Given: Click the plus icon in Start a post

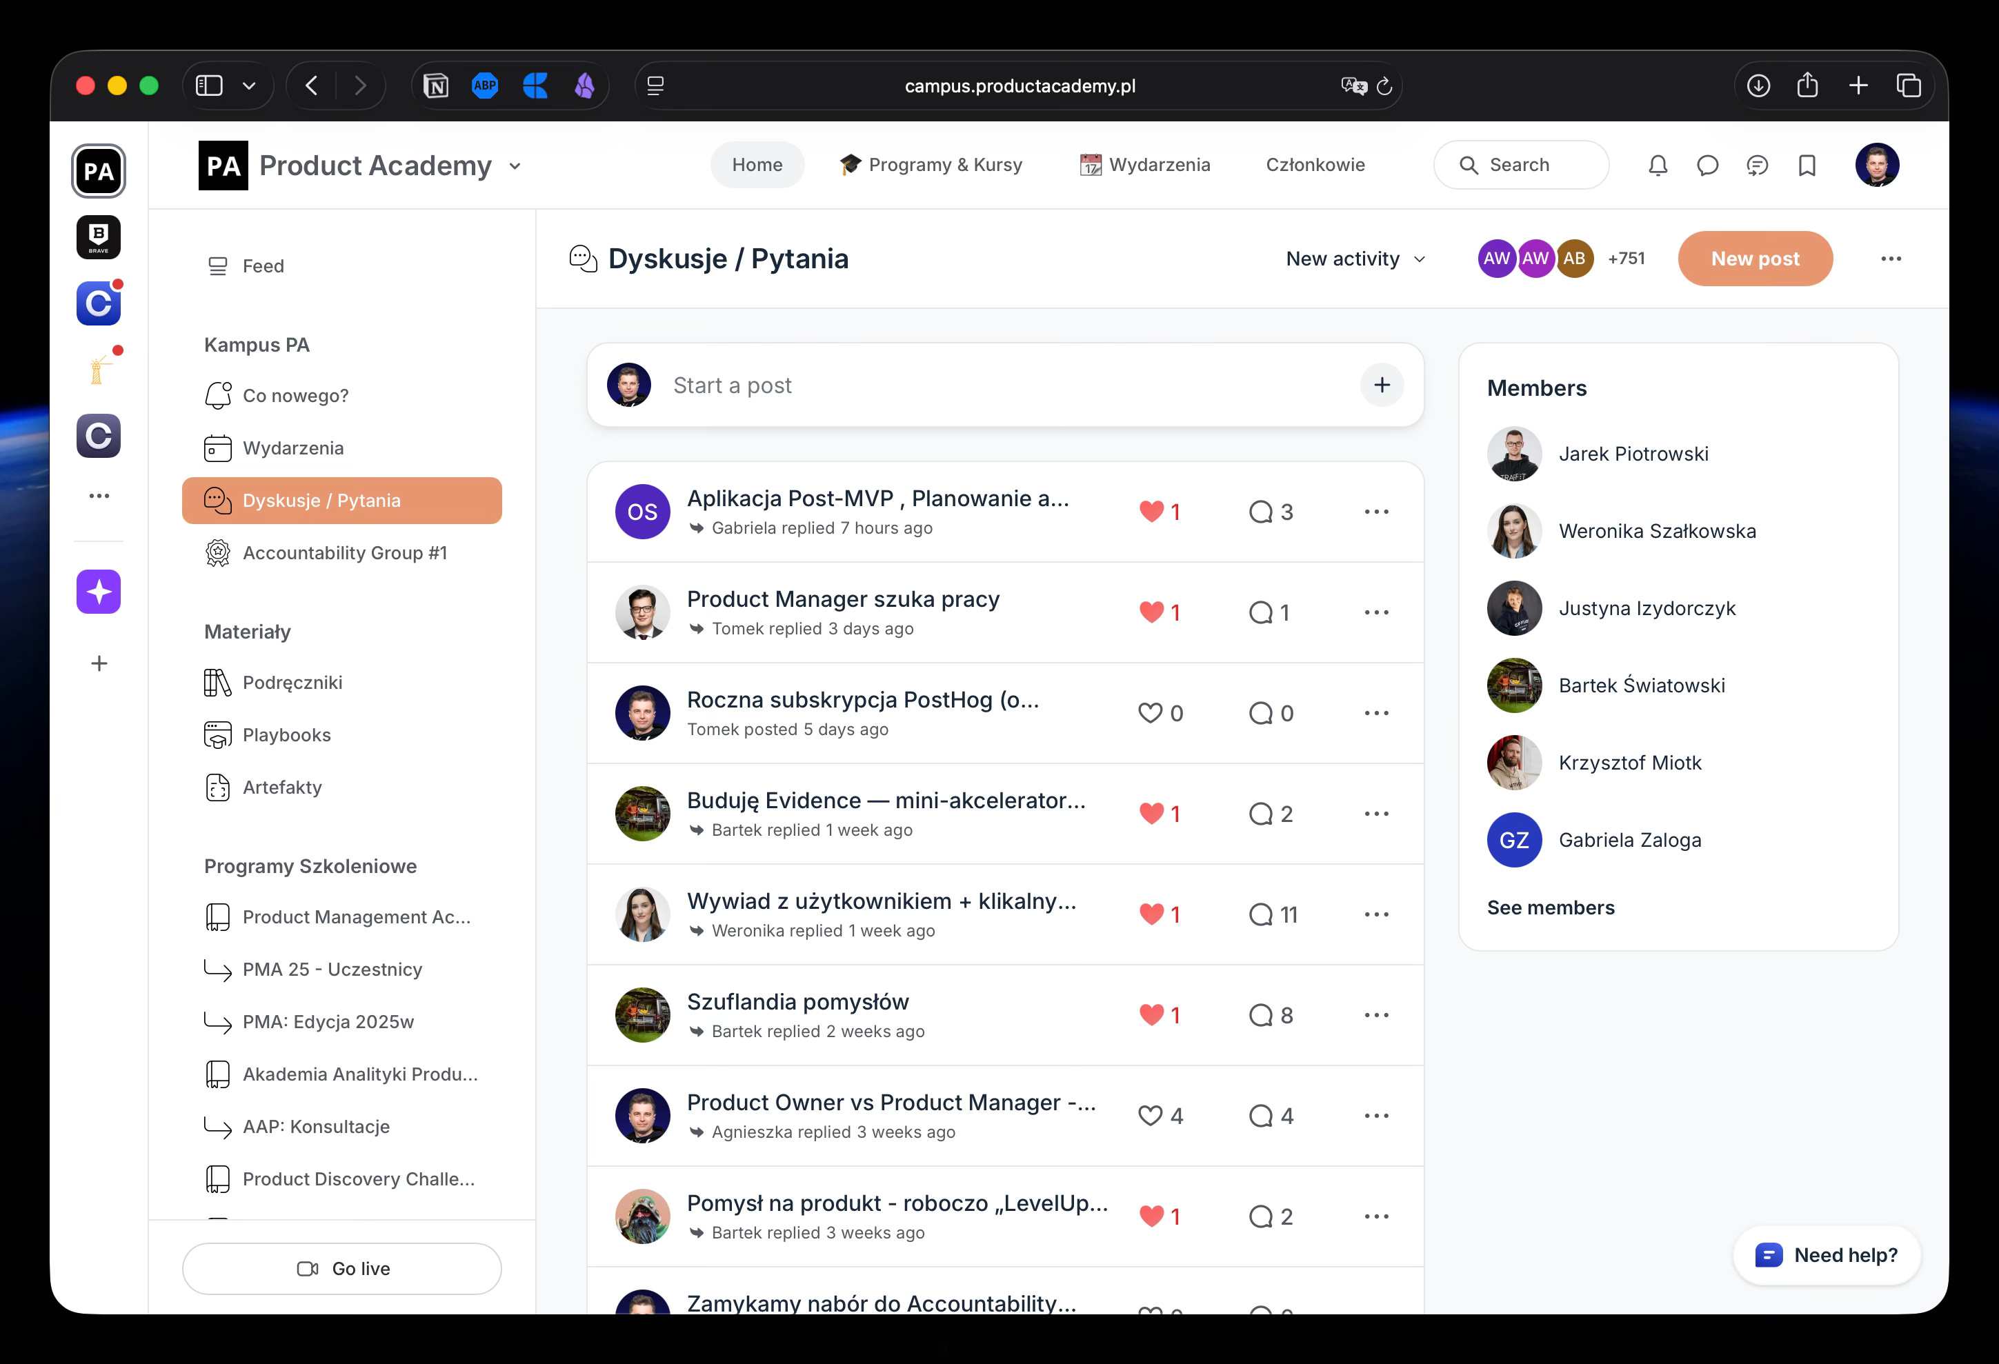Looking at the screenshot, I should 1382,385.
